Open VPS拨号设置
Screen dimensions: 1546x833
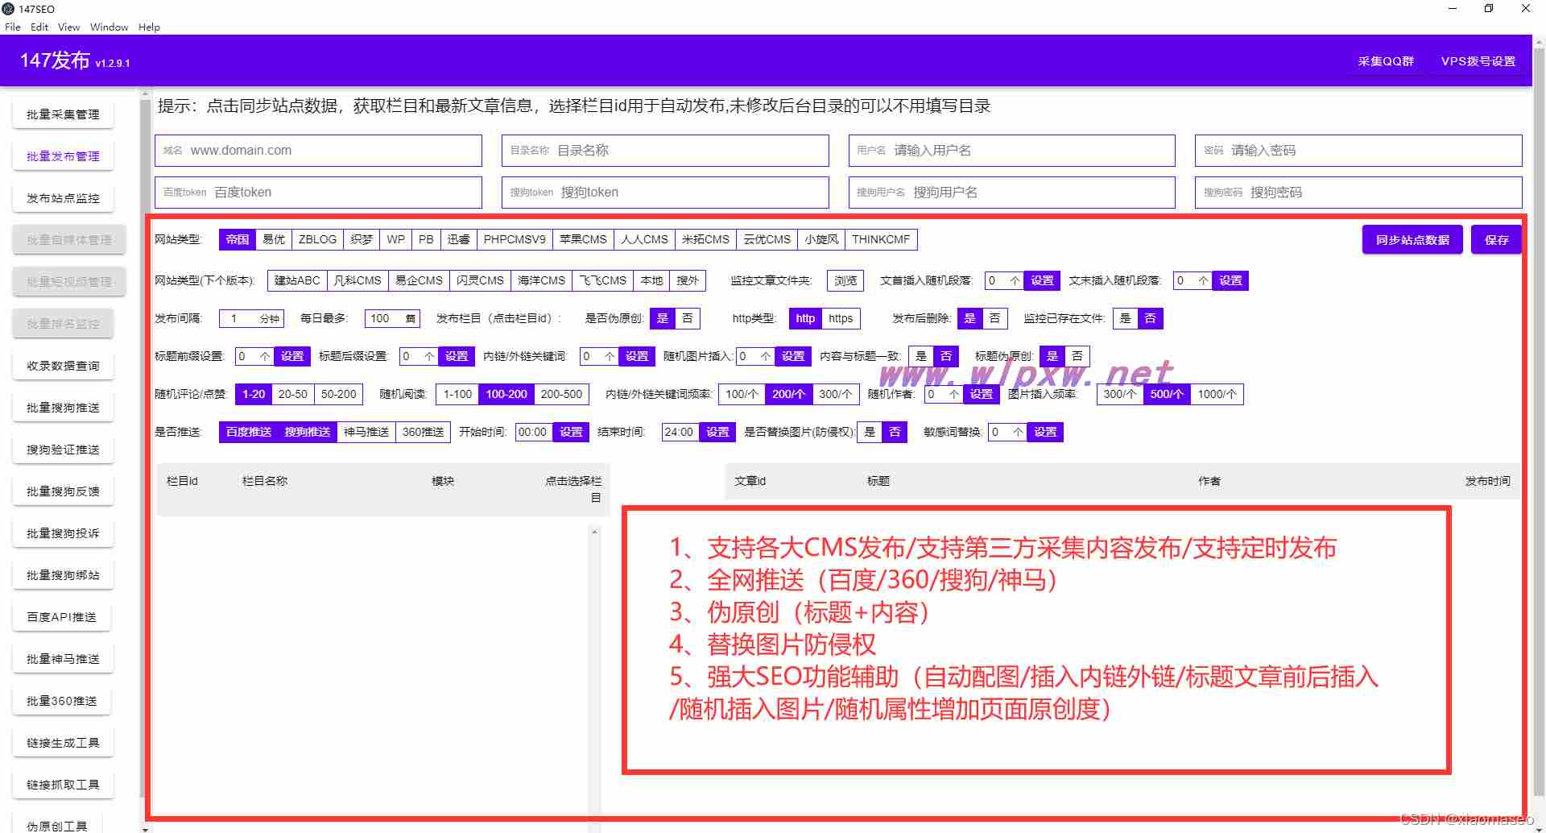point(1478,61)
